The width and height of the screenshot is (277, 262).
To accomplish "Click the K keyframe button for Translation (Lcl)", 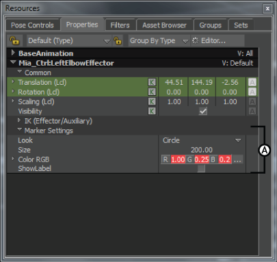I will (152, 82).
